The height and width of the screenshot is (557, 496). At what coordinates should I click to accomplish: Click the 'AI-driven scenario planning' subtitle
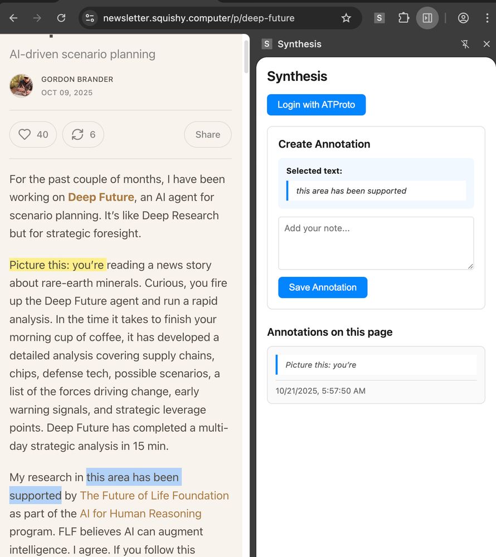click(x=82, y=55)
